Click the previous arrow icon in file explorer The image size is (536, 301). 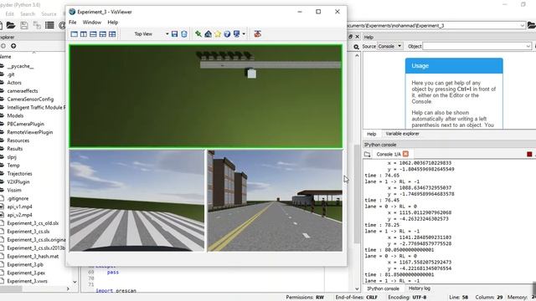[x=3, y=46]
